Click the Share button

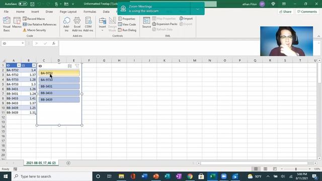(285, 12)
